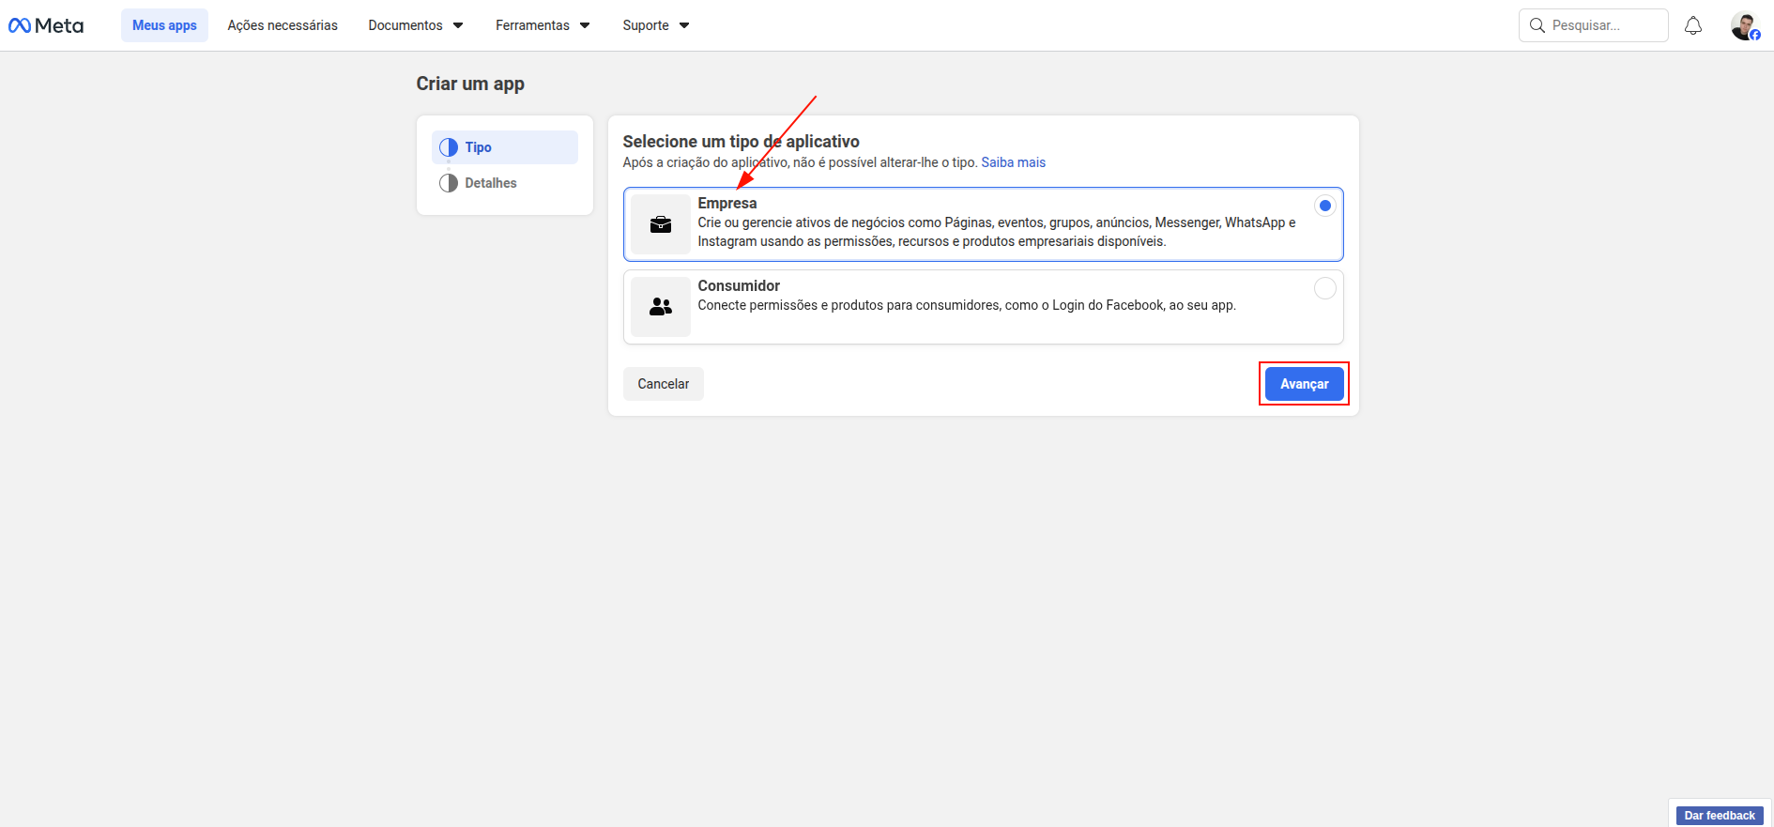Image resolution: width=1774 pixels, height=827 pixels.
Task: Follow the Saiba mais link
Action: (x=1013, y=162)
